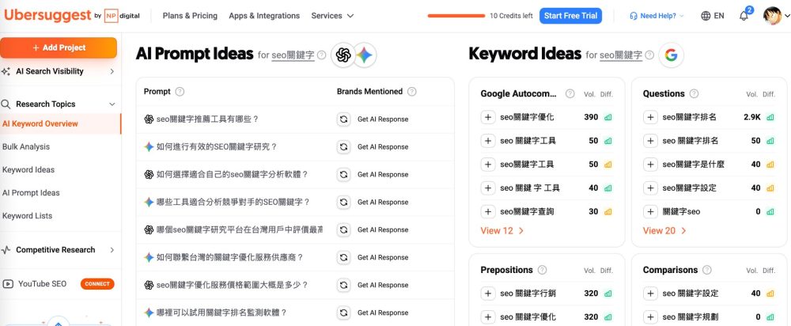Click refresh icon for 如何選擇適合自己的seo關鍵字分析軟體 prompt
The height and width of the screenshot is (326, 791).
pyautogui.click(x=343, y=175)
